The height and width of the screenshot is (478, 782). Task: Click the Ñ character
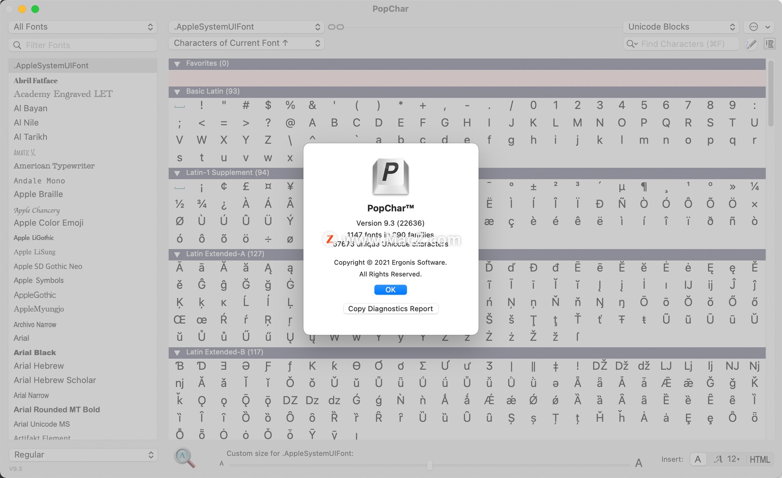(x=622, y=203)
